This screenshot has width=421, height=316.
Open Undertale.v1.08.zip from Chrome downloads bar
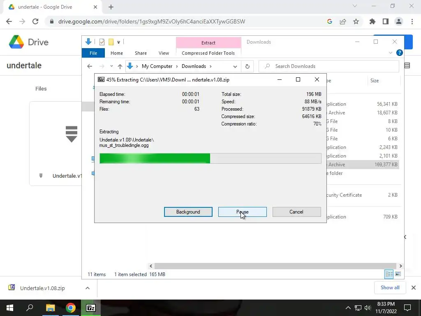pyautogui.click(x=42, y=288)
